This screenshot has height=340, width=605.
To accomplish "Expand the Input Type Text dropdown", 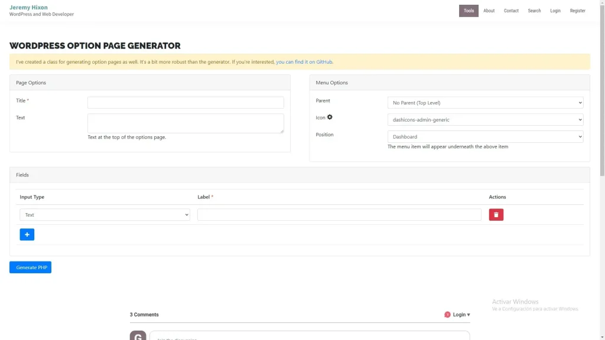I will pos(105,215).
